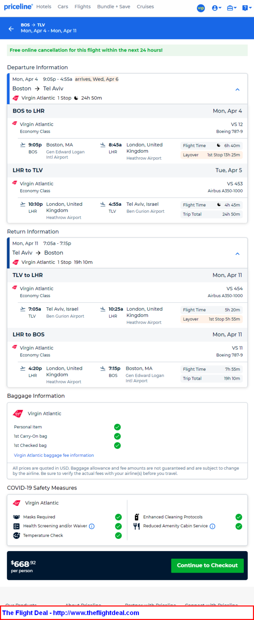Viewport: 254px width, 620px height.
Task: Click the Enhanced Cleaning Protocols checkmark
Action: click(x=239, y=517)
